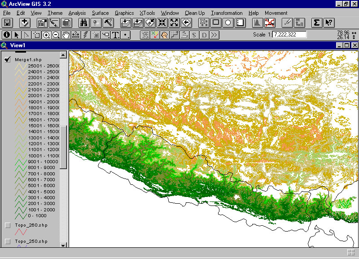This screenshot has width=359, height=259.
Task: Open the Theme menu
Action: 55,13
